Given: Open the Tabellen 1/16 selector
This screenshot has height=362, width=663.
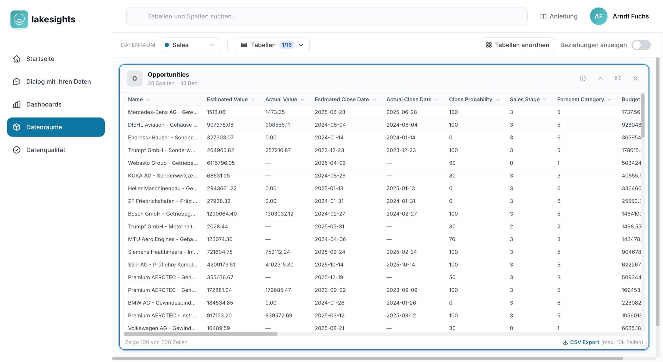Looking at the screenshot, I should click(272, 45).
